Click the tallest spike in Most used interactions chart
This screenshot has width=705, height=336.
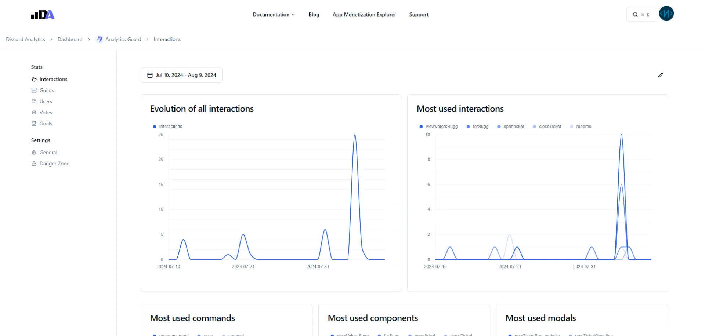pos(621,135)
